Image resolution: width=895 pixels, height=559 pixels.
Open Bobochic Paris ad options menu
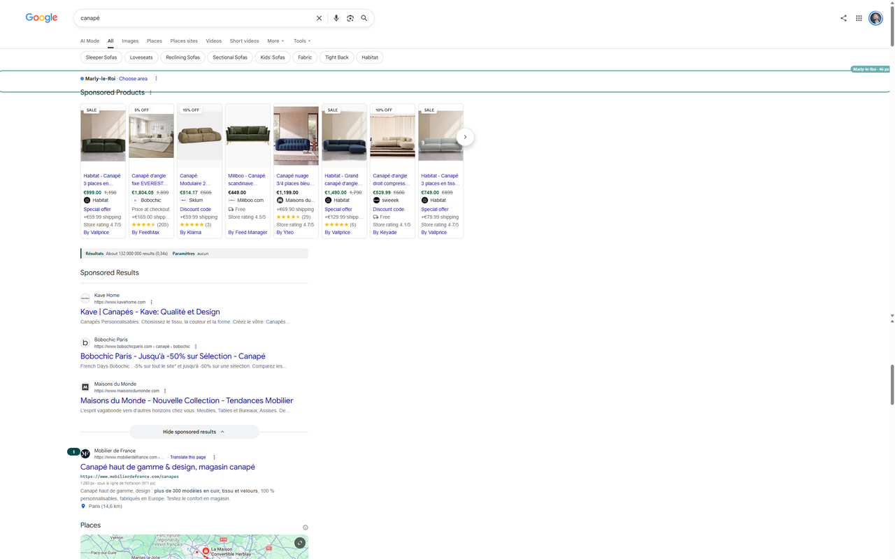click(196, 347)
